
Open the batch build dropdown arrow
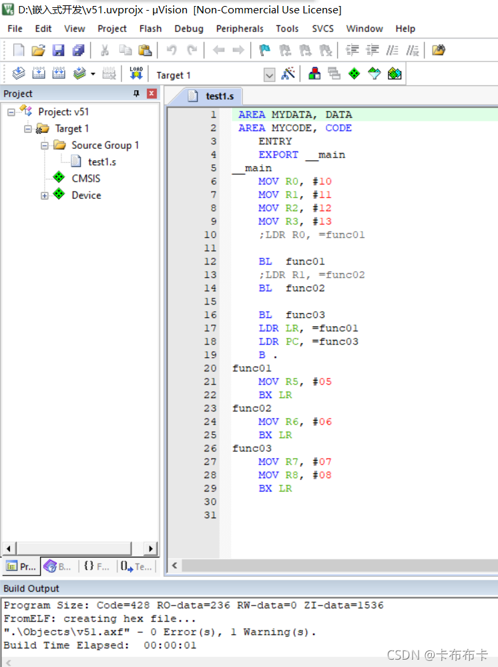tap(93, 74)
